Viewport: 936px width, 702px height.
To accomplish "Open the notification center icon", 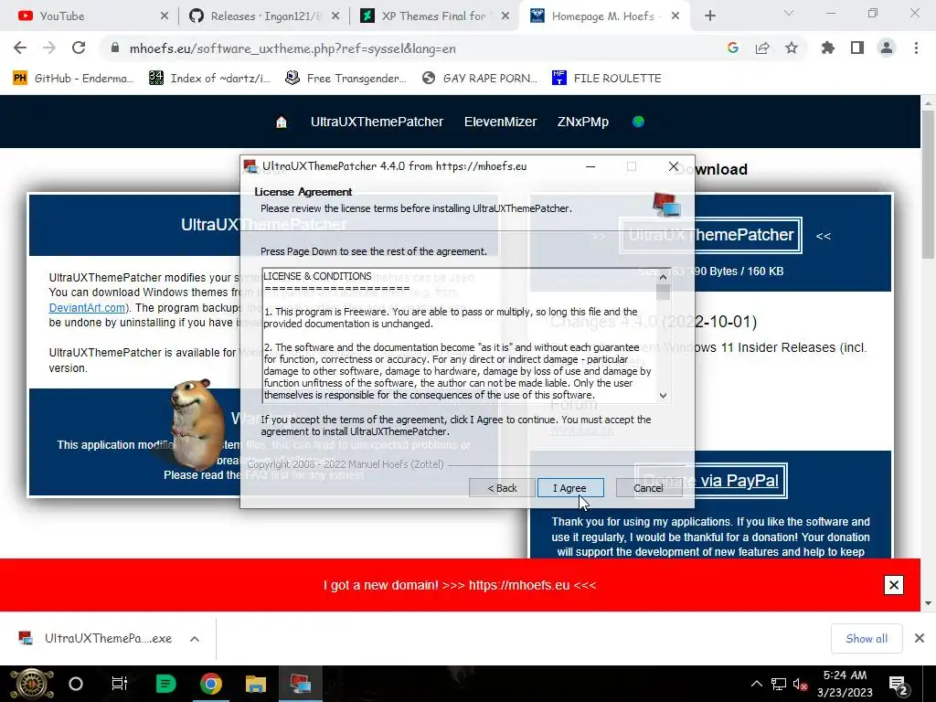I will [x=899, y=686].
